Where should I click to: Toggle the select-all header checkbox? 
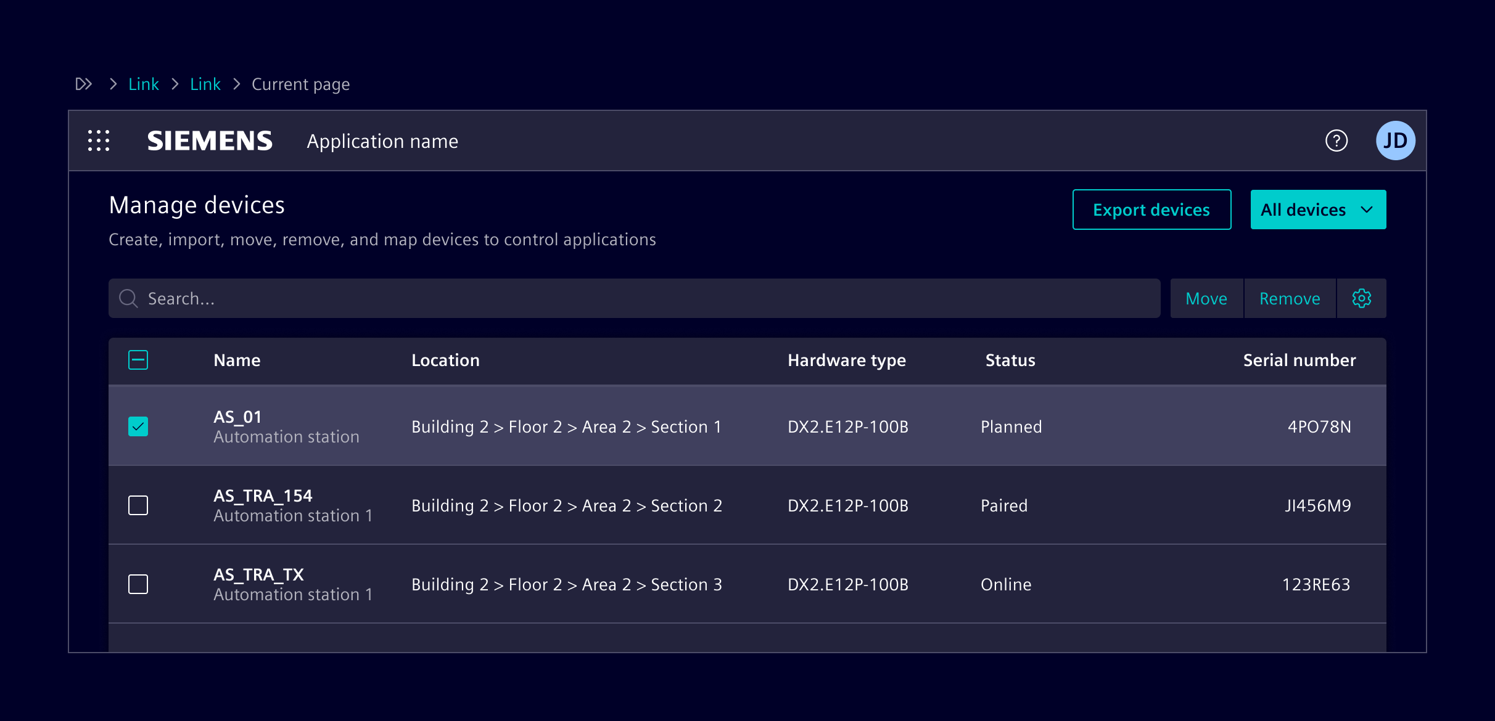click(x=138, y=360)
